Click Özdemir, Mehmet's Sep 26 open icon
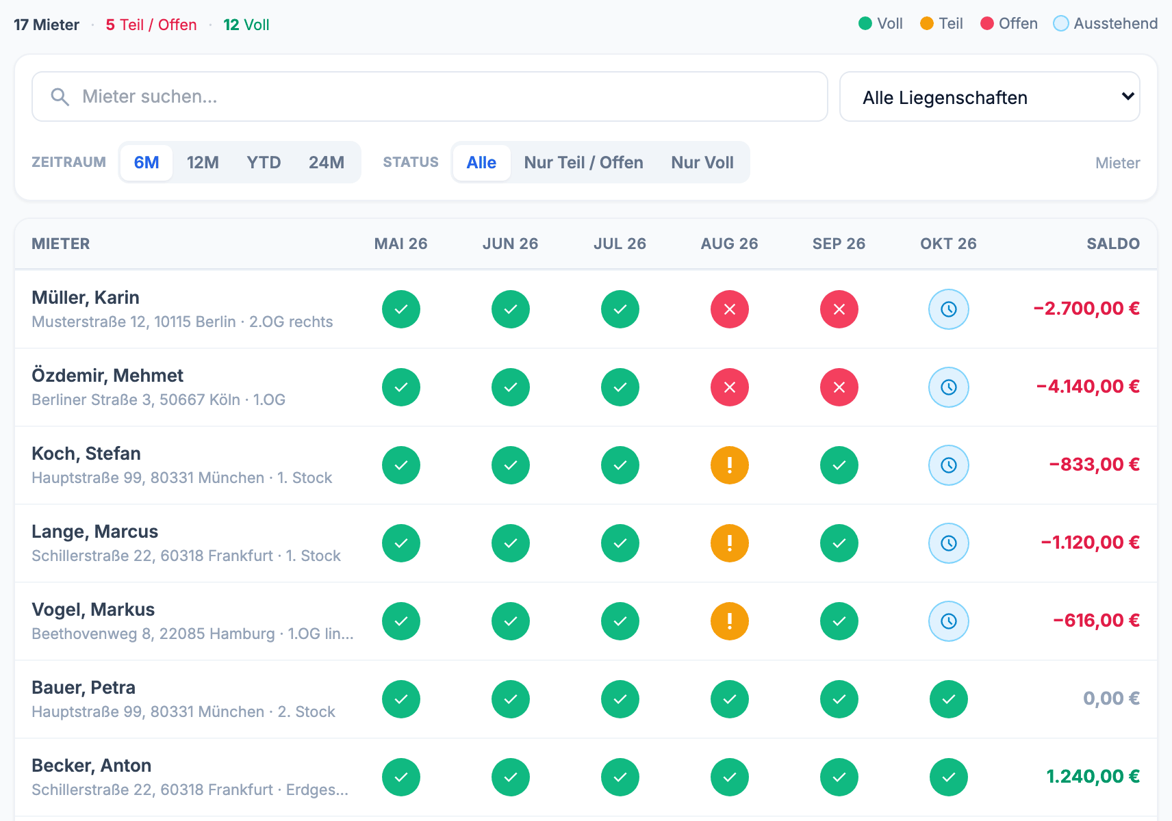The width and height of the screenshot is (1172, 821). click(x=839, y=387)
